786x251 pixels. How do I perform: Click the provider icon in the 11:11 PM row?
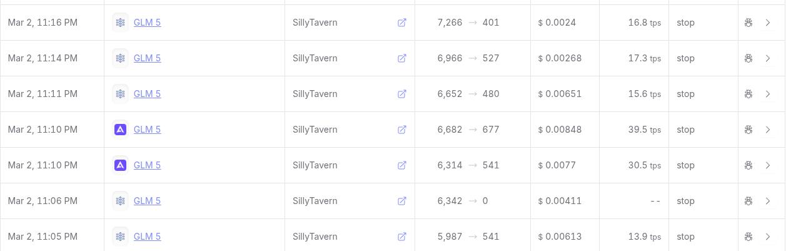click(120, 94)
